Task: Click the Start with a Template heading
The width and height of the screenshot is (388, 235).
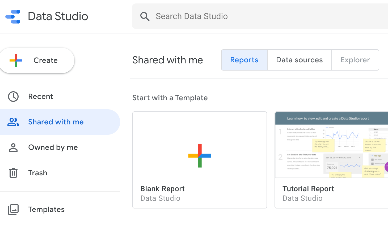Action: [170, 98]
